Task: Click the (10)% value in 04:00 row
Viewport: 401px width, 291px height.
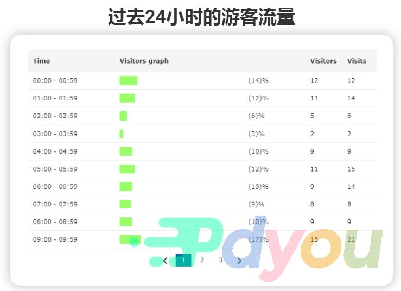Action: pos(258,151)
